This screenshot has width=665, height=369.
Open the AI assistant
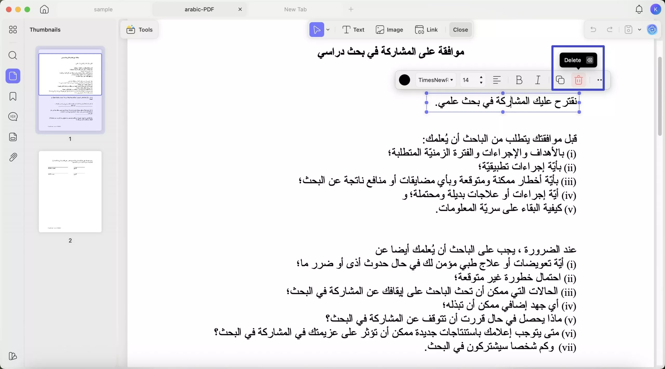click(652, 29)
